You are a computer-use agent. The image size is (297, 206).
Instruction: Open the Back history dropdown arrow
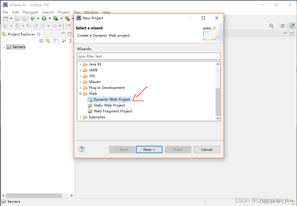pos(48,26)
